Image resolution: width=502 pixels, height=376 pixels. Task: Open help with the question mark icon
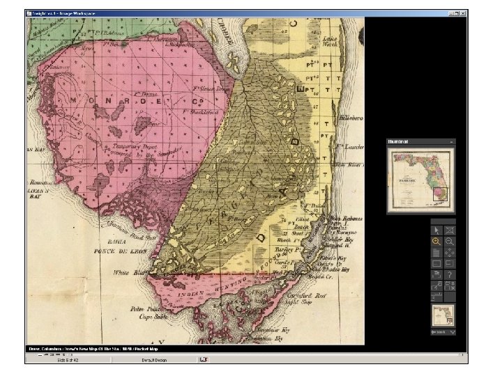(450, 274)
